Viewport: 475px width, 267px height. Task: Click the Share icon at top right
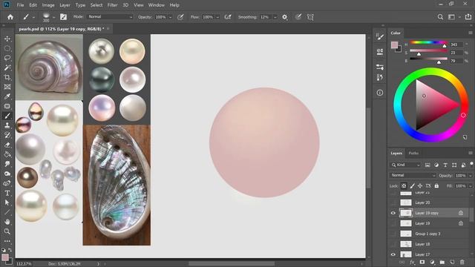pyautogui.click(x=468, y=17)
